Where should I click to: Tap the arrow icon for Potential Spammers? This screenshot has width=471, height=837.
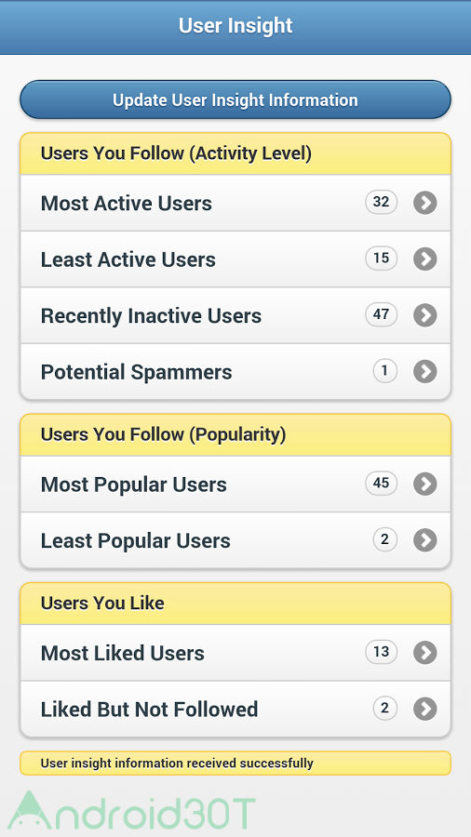425,371
